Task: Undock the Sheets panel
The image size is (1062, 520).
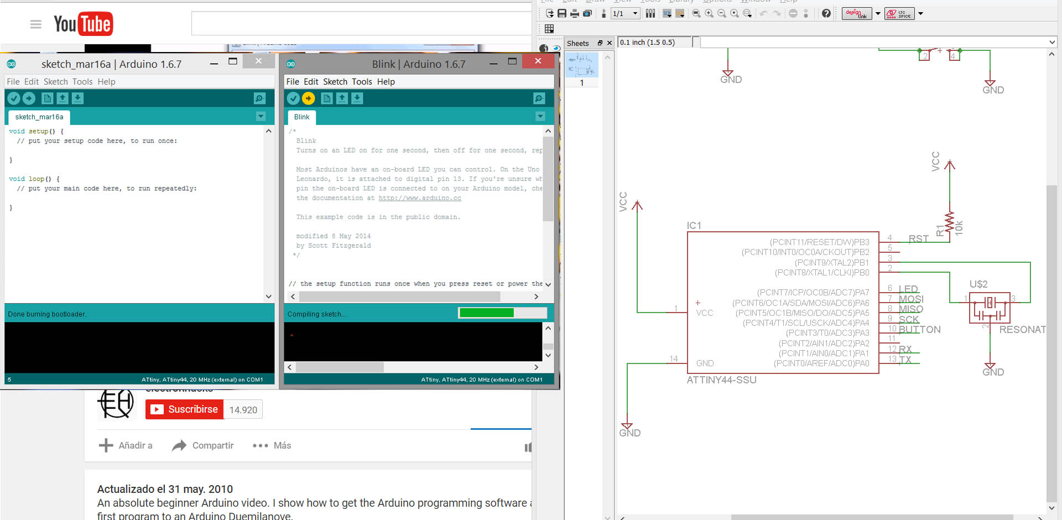Action: pyautogui.click(x=600, y=43)
